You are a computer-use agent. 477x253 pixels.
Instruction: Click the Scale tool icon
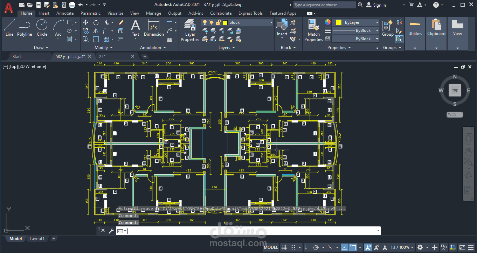pos(96,39)
